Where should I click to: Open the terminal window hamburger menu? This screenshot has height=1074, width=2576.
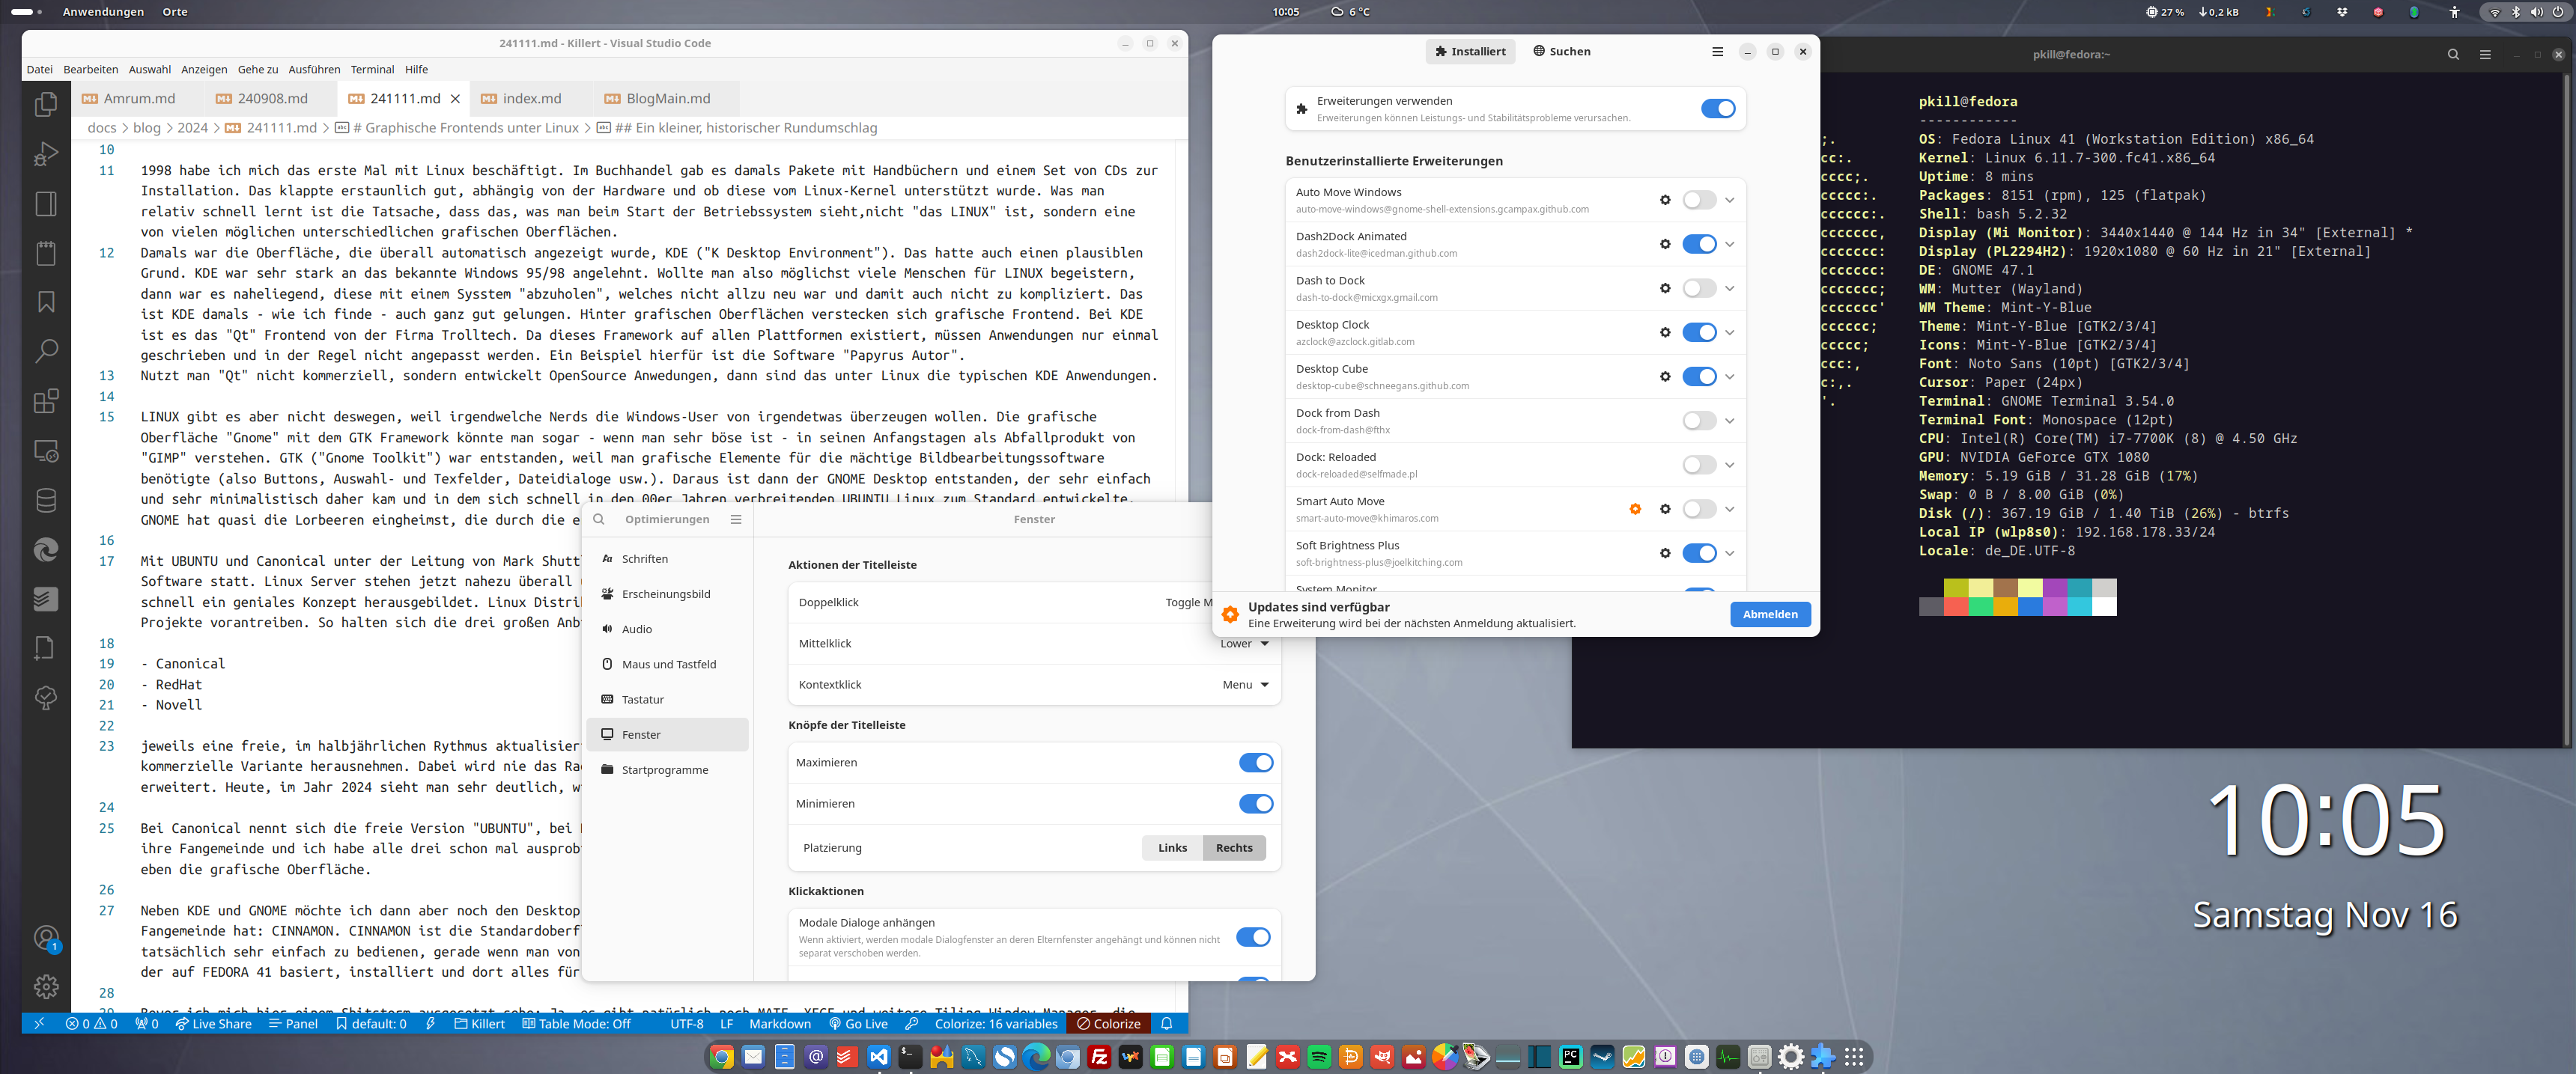(2485, 55)
